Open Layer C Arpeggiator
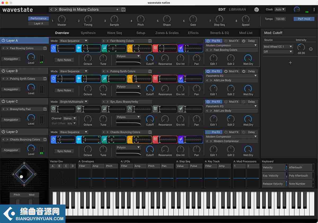This screenshot has height=223, width=318. click(x=11, y=120)
